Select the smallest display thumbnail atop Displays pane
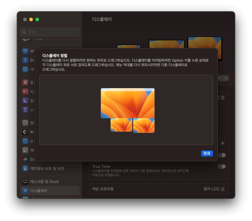The width and height of the screenshot is (252, 221). click(129, 46)
